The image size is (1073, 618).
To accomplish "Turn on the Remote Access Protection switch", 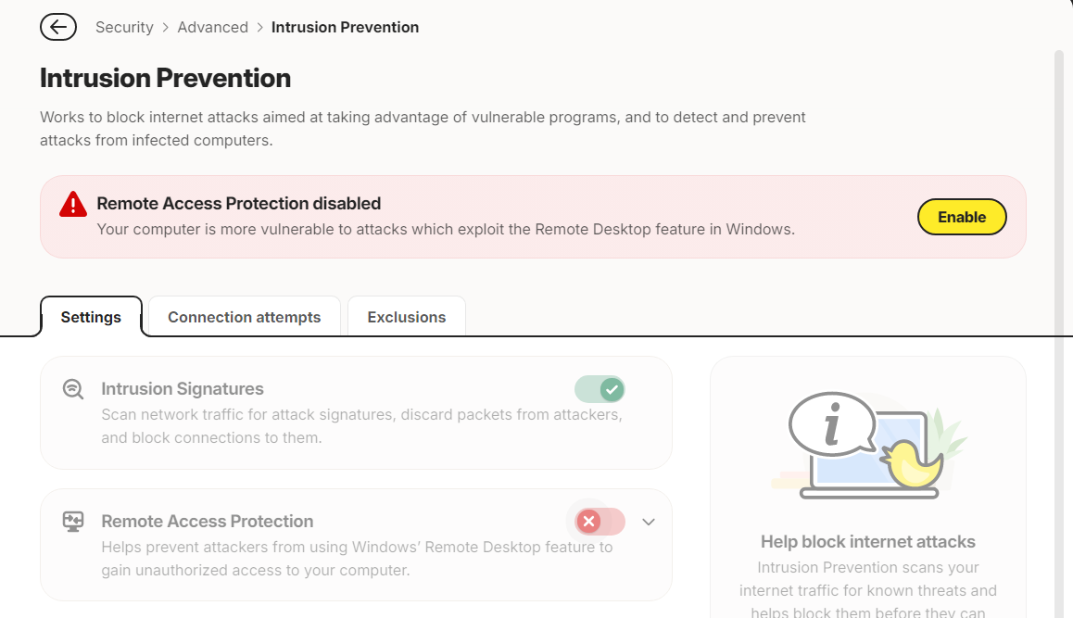I will pos(600,522).
